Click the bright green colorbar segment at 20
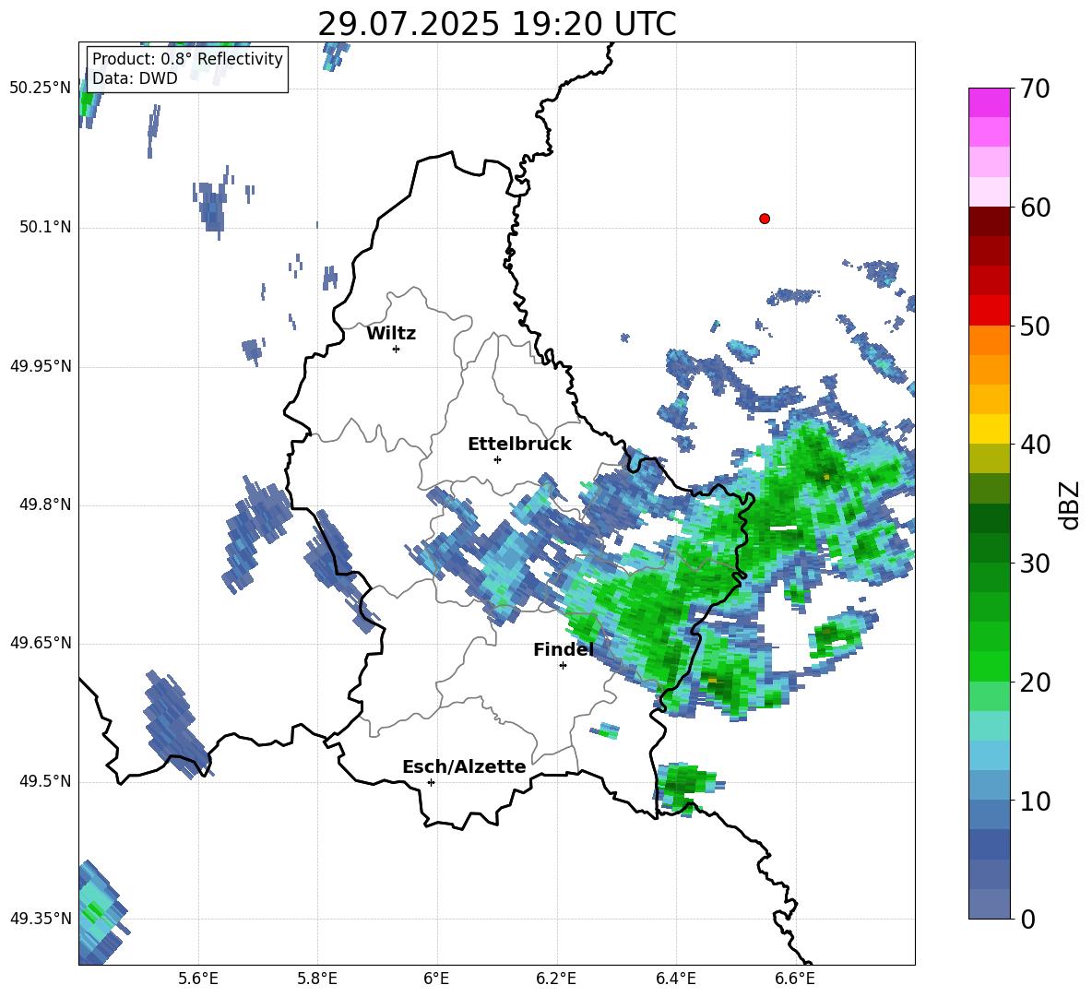 click(x=989, y=667)
